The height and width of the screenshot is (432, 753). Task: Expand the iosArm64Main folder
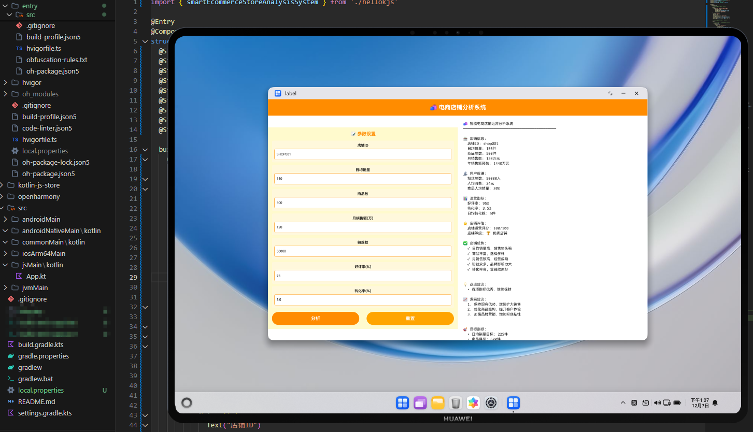6,253
